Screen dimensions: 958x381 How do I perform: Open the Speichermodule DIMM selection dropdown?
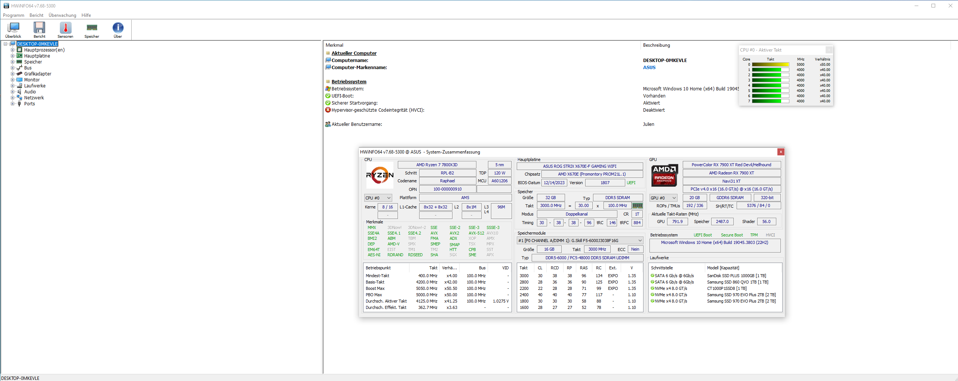[x=580, y=241]
